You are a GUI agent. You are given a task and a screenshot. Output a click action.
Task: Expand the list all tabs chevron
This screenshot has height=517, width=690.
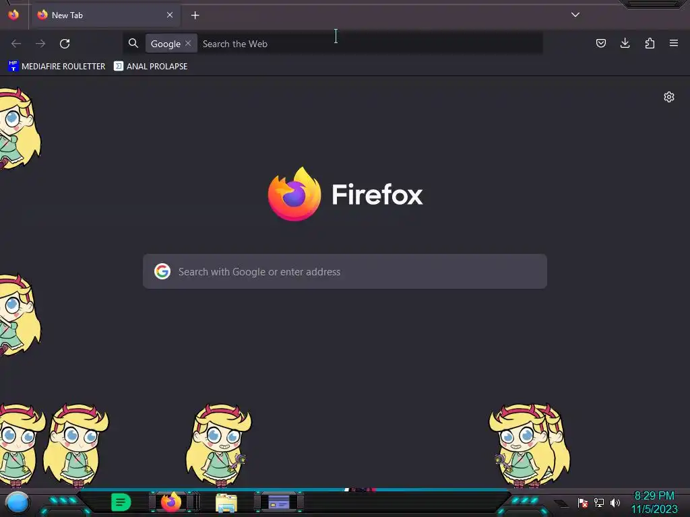tap(575, 15)
